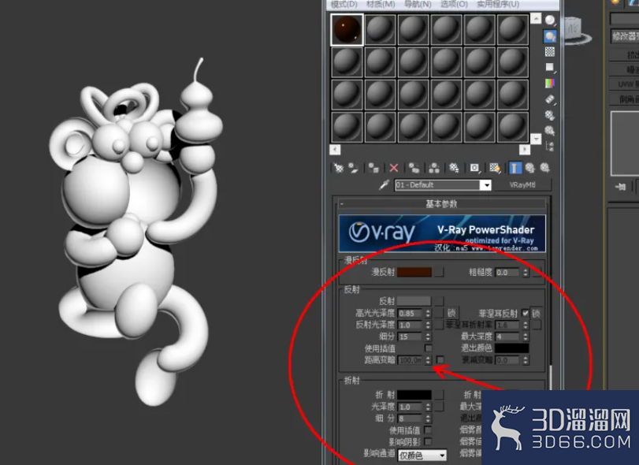Click the Make Preview film icon

[x=550, y=99]
